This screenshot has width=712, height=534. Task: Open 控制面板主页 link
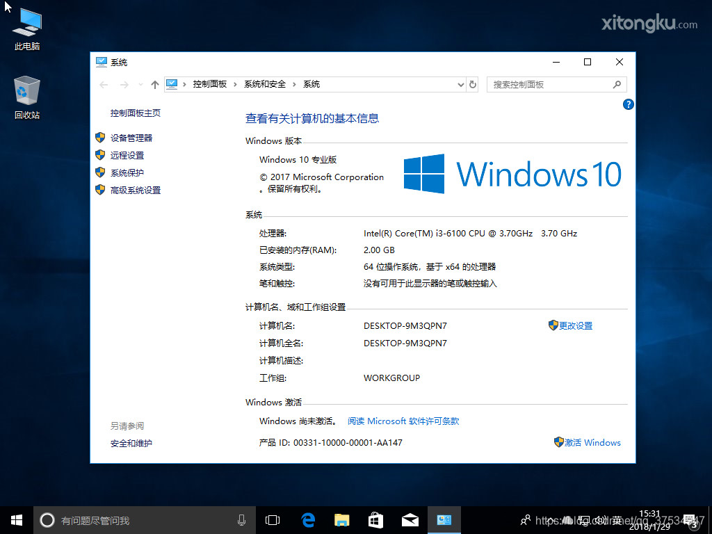click(136, 113)
